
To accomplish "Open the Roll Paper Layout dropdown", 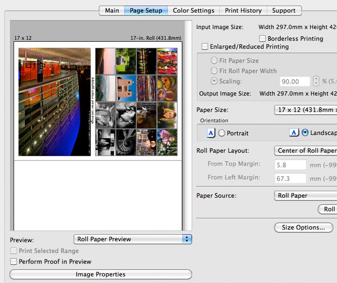I will (306, 151).
